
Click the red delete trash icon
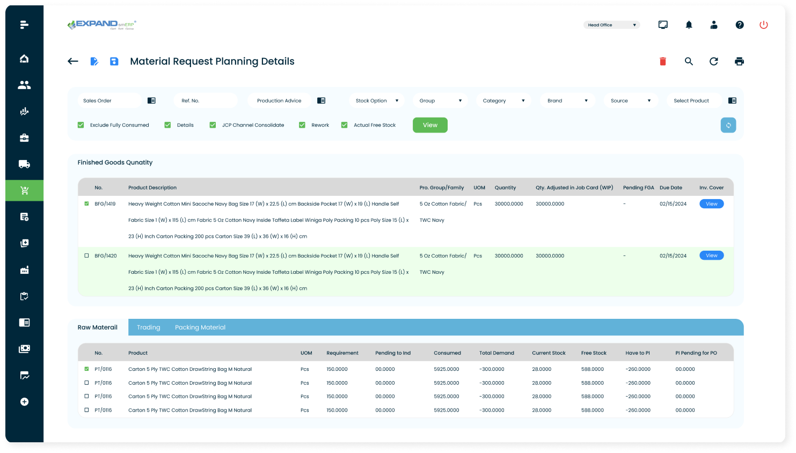tap(662, 62)
